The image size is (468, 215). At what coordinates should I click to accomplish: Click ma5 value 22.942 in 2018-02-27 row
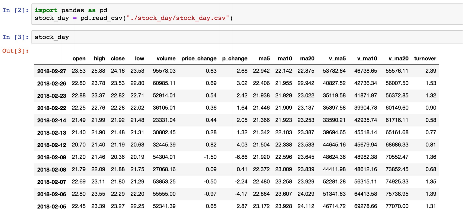click(261, 71)
